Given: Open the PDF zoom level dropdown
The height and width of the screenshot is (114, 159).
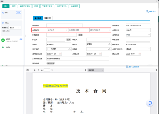Looking at the screenshot, I should 96,70.
